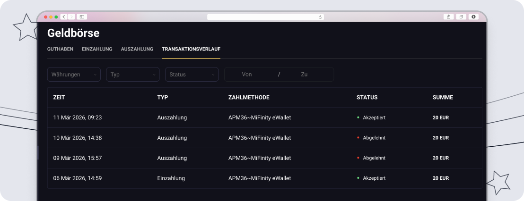
Task: Click the browser back arrow icon
Action: coord(64,17)
